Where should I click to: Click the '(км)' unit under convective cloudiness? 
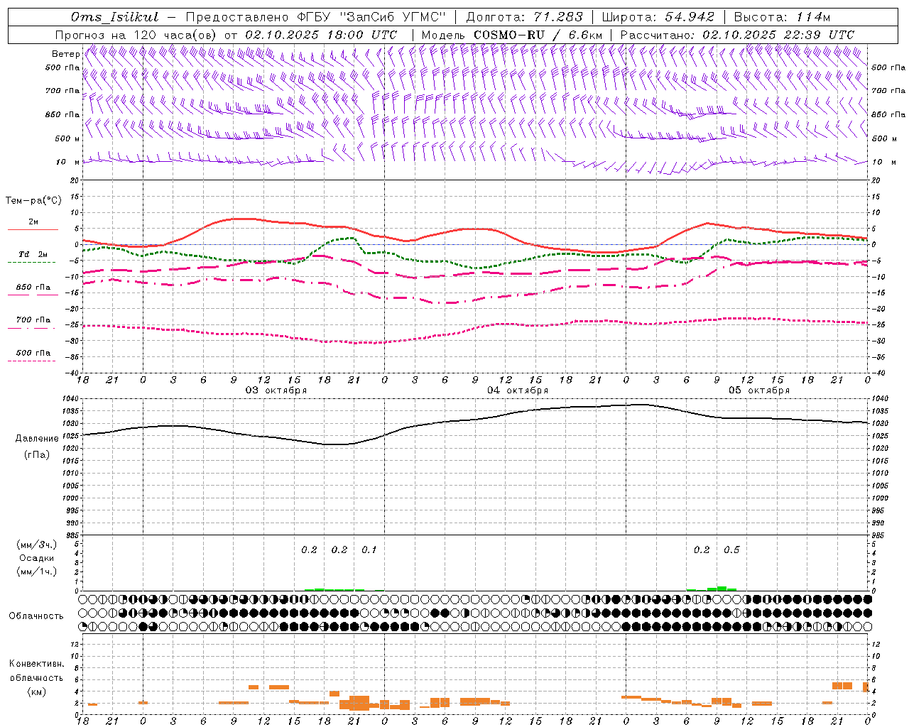(36, 692)
